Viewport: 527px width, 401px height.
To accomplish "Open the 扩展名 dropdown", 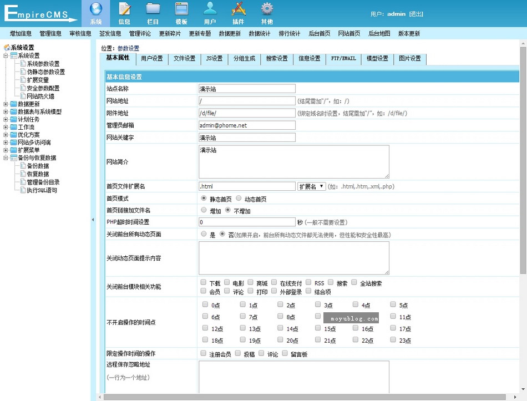I will (x=311, y=186).
